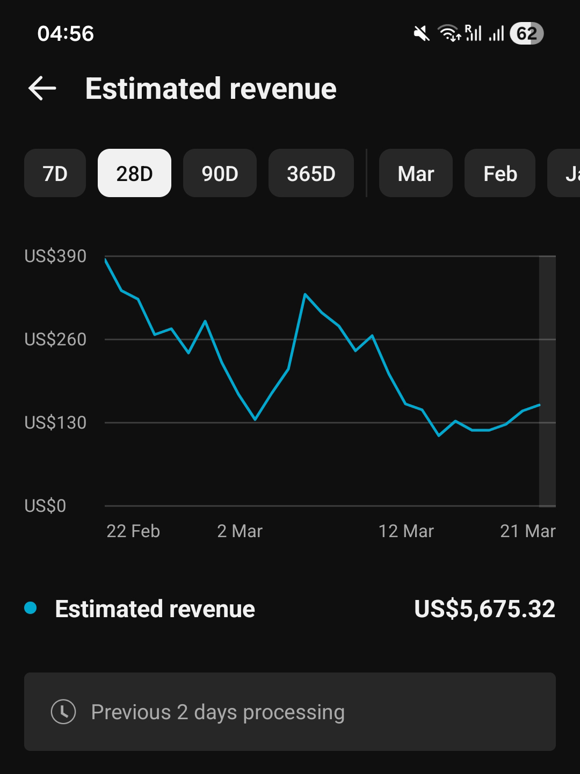Tap the roaming signal strength icon
Image resolution: width=580 pixels, height=774 pixels.
pyautogui.click(x=473, y=33)
